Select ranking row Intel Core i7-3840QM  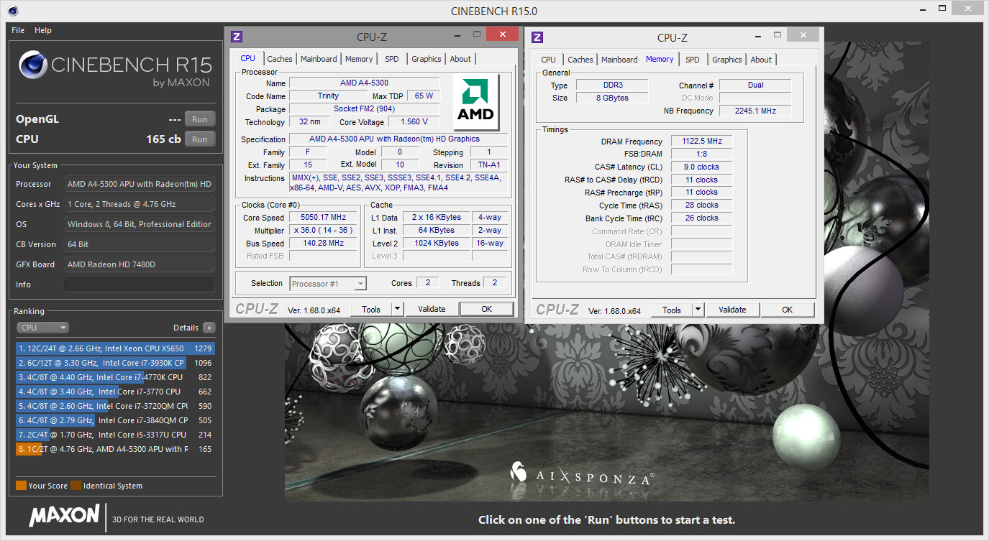115,420
